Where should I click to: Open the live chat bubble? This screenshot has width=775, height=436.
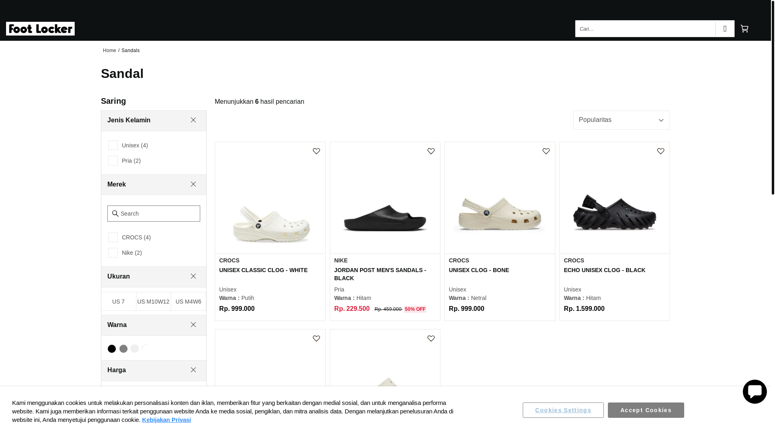[x=754, y=392]
